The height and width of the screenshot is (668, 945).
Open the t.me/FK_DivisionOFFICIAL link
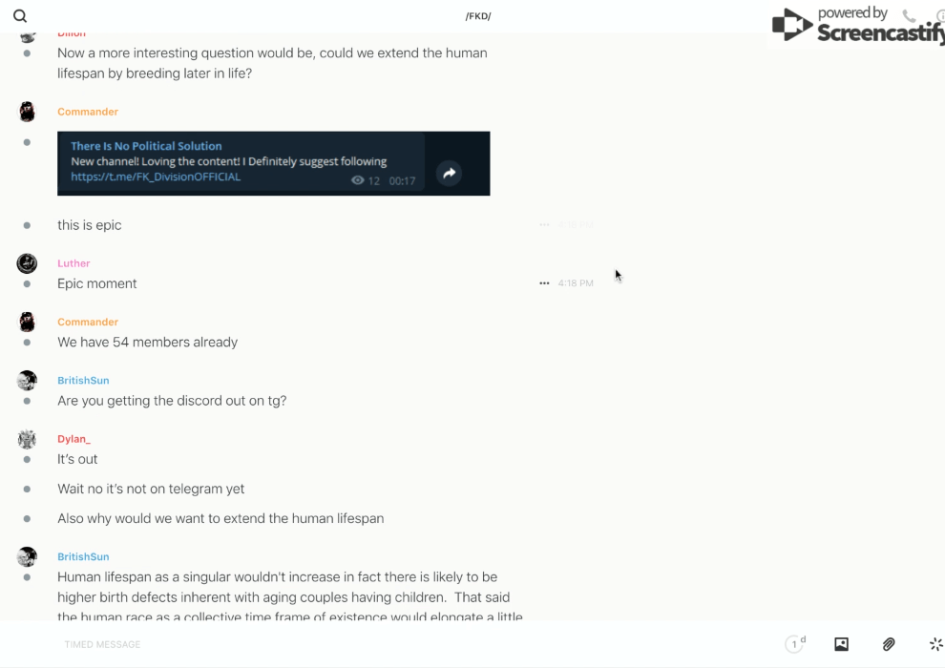[x=156, y=177]
